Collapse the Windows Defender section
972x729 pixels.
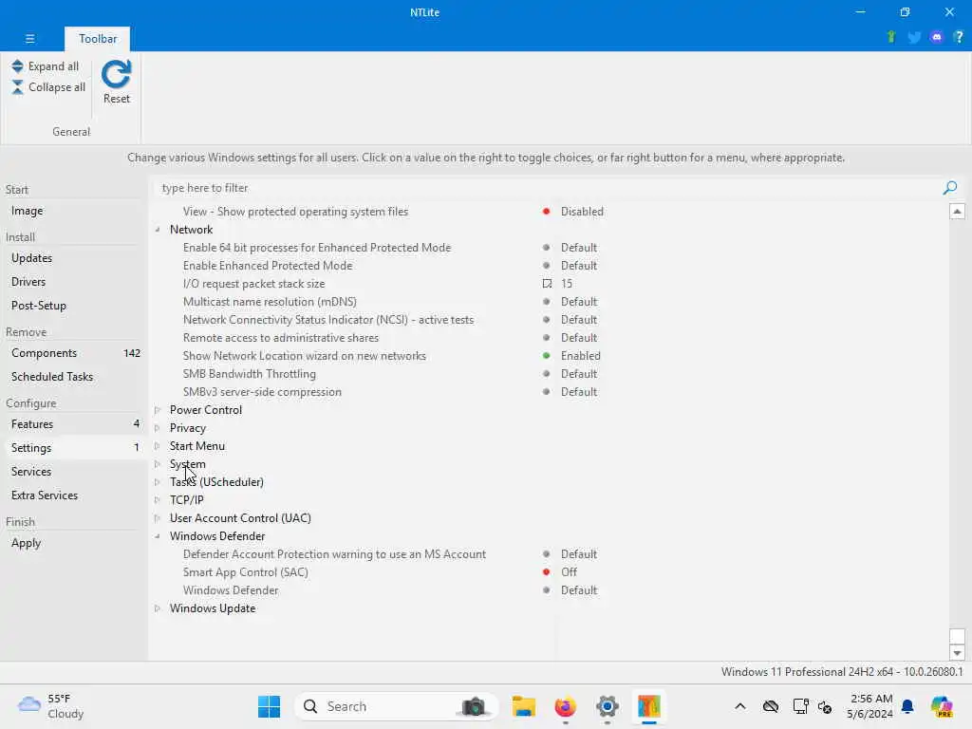[158, 536]
